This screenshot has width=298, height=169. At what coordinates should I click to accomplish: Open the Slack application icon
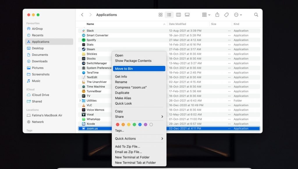(84, 31)
